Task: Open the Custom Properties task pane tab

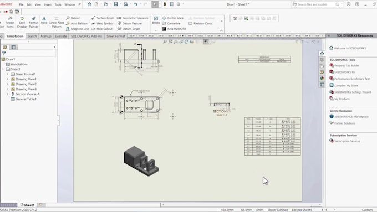Action: click(322, 85)
